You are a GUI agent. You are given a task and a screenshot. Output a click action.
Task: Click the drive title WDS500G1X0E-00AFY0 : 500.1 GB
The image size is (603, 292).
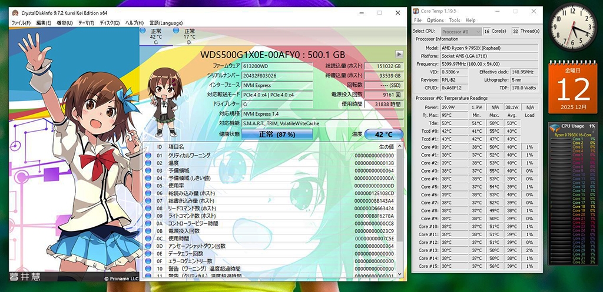point(273,55)
